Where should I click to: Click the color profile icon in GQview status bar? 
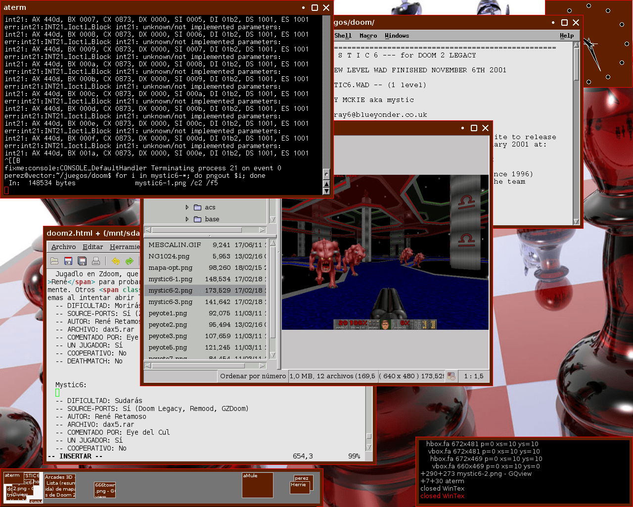pos(452,376)
